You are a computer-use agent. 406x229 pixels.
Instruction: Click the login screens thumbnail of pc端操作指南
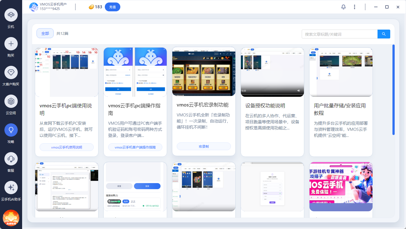tap(135, 72)
